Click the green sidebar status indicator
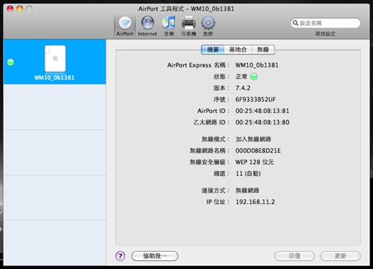Screen dimensions: 373x269 pyautogui.click(x=11, y=62)
